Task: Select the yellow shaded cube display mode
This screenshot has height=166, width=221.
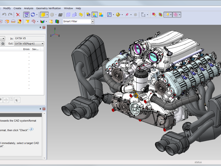Action: [x=43, y=15]
